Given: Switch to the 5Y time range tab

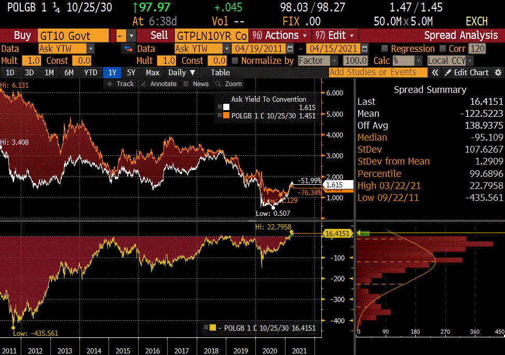Looking at the screenshot, I should 131,73.
